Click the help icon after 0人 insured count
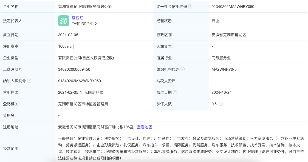This screenshot has width=308, height=162. pos(221,104)
